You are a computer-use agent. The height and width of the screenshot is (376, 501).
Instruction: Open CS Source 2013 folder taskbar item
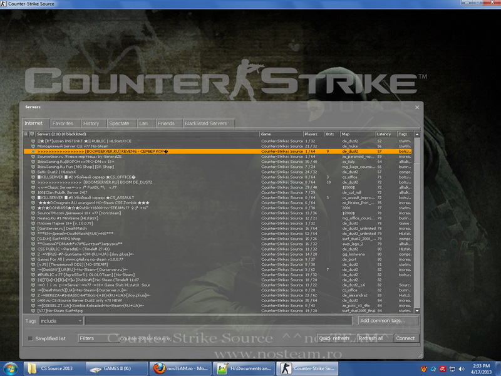pos(54,368)
